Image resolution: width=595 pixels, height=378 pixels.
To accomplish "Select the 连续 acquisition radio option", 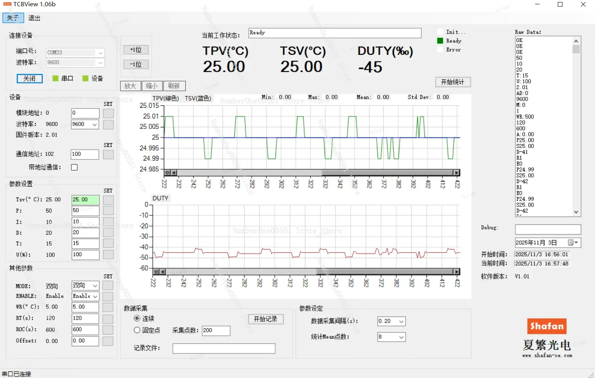I will click(137, 318).
